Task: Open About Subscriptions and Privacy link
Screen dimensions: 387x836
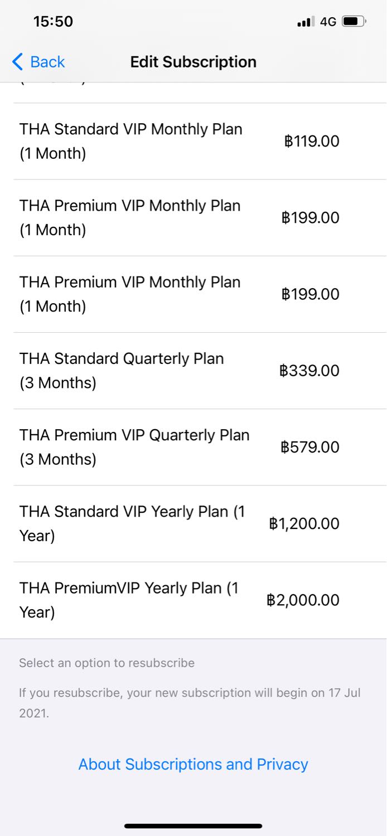Action: 193,764
